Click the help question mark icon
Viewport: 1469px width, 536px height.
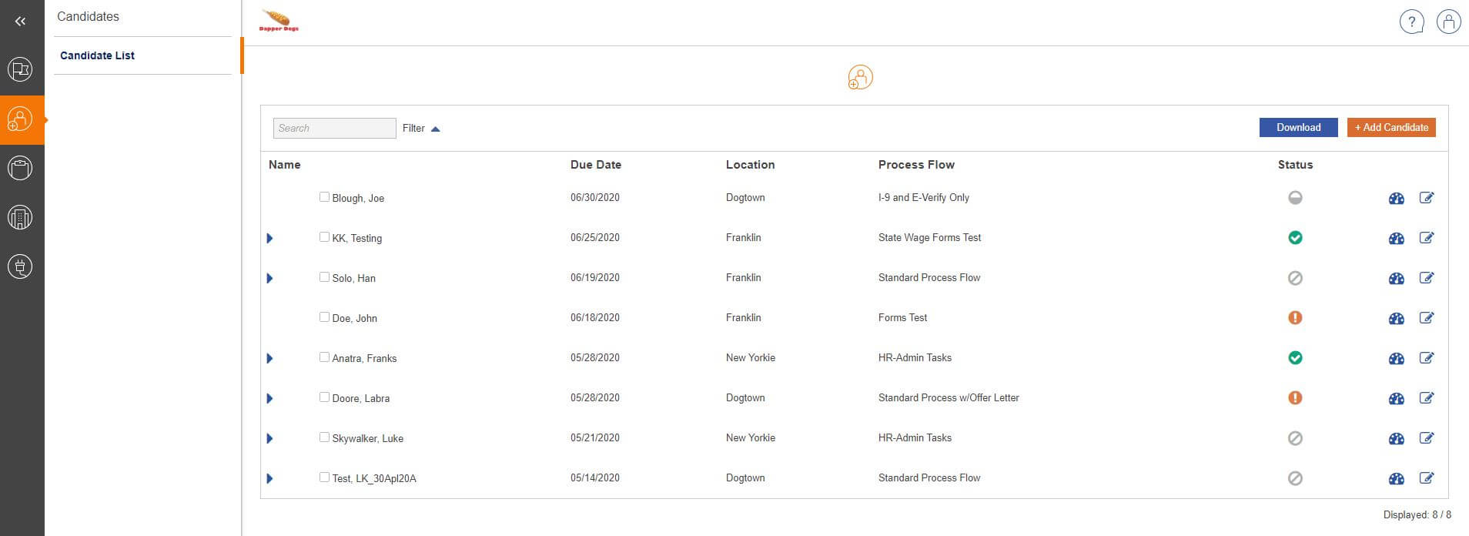point(1411,22)
